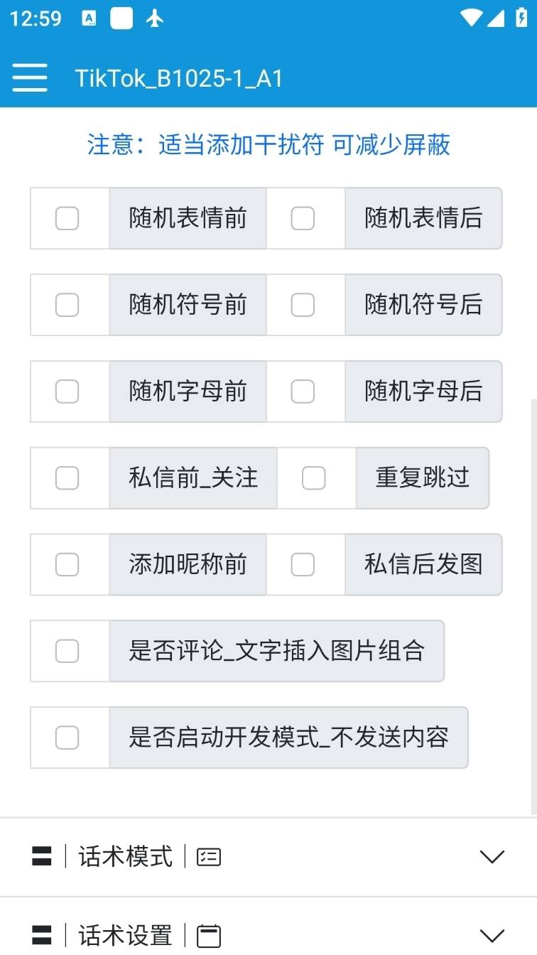The height and width of the screenshot is (955, 537).
Task: Click the vertical scrollbar on right edge
Action: click(x=533, y=604)
